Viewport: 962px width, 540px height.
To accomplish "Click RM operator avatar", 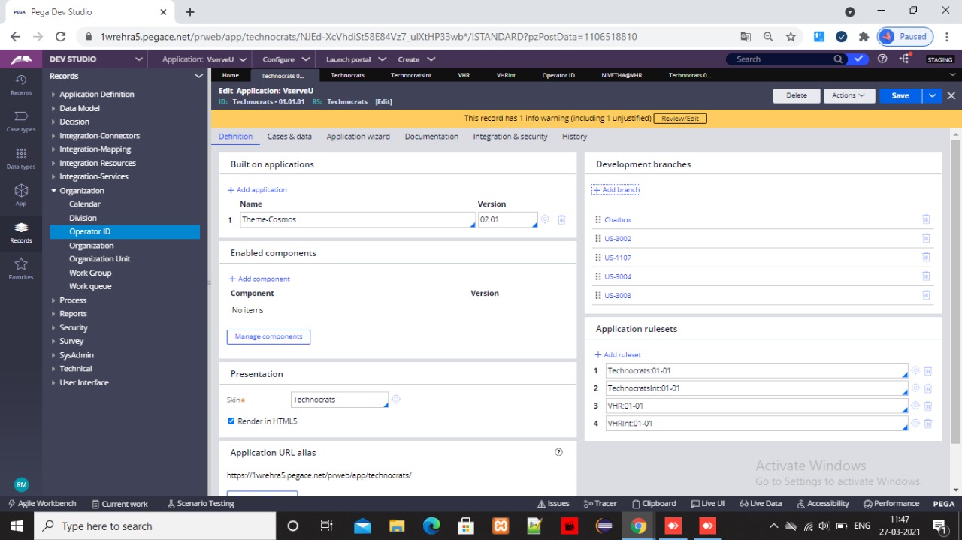I will click(21, 485).
